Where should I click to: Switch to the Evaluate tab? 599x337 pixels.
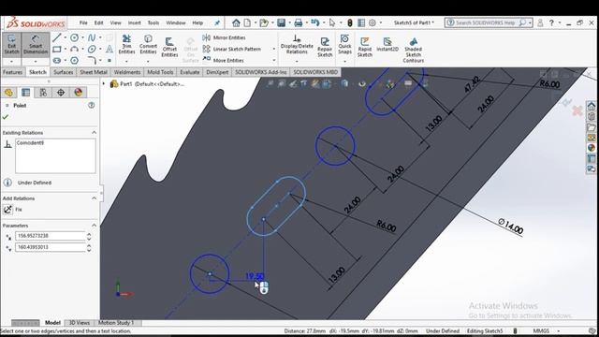[189, 72]
